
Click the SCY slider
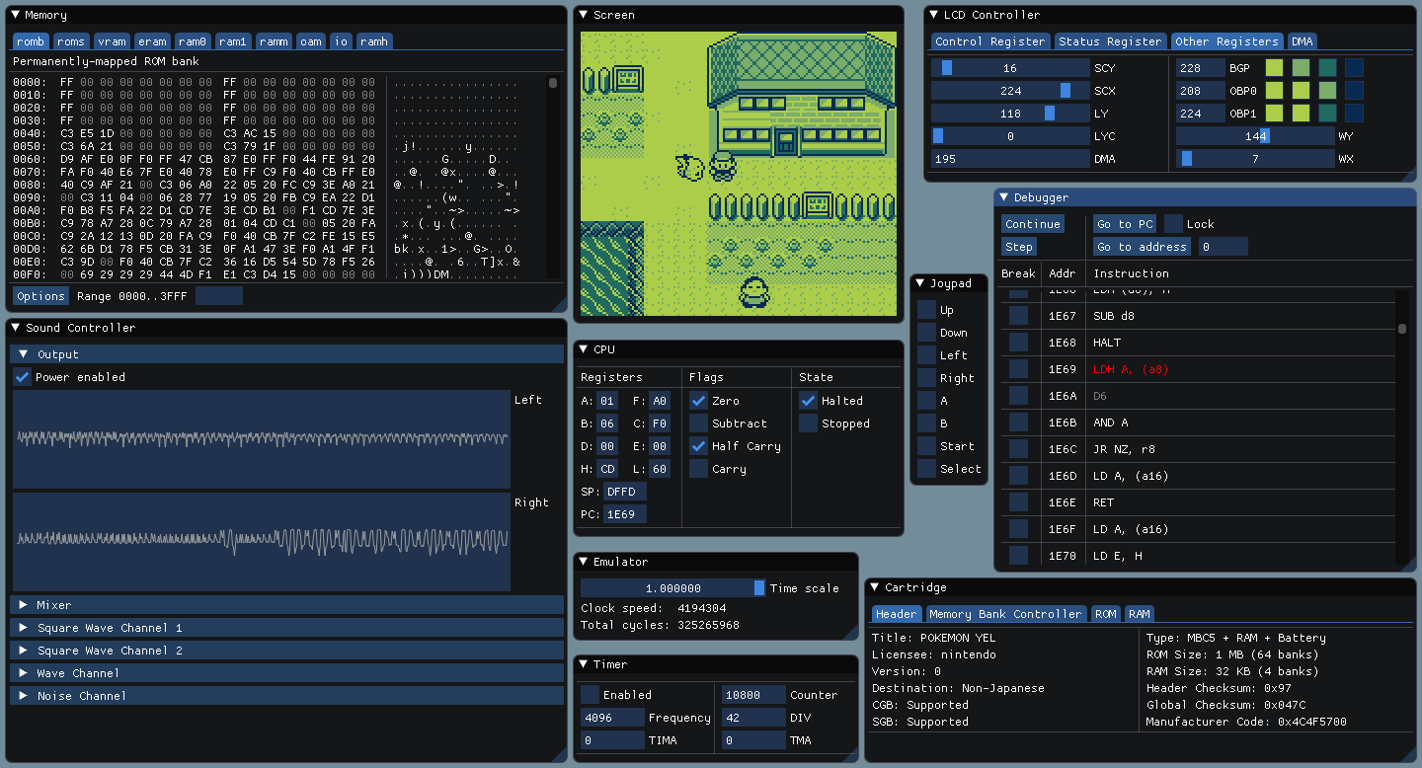click(1009, 68)
